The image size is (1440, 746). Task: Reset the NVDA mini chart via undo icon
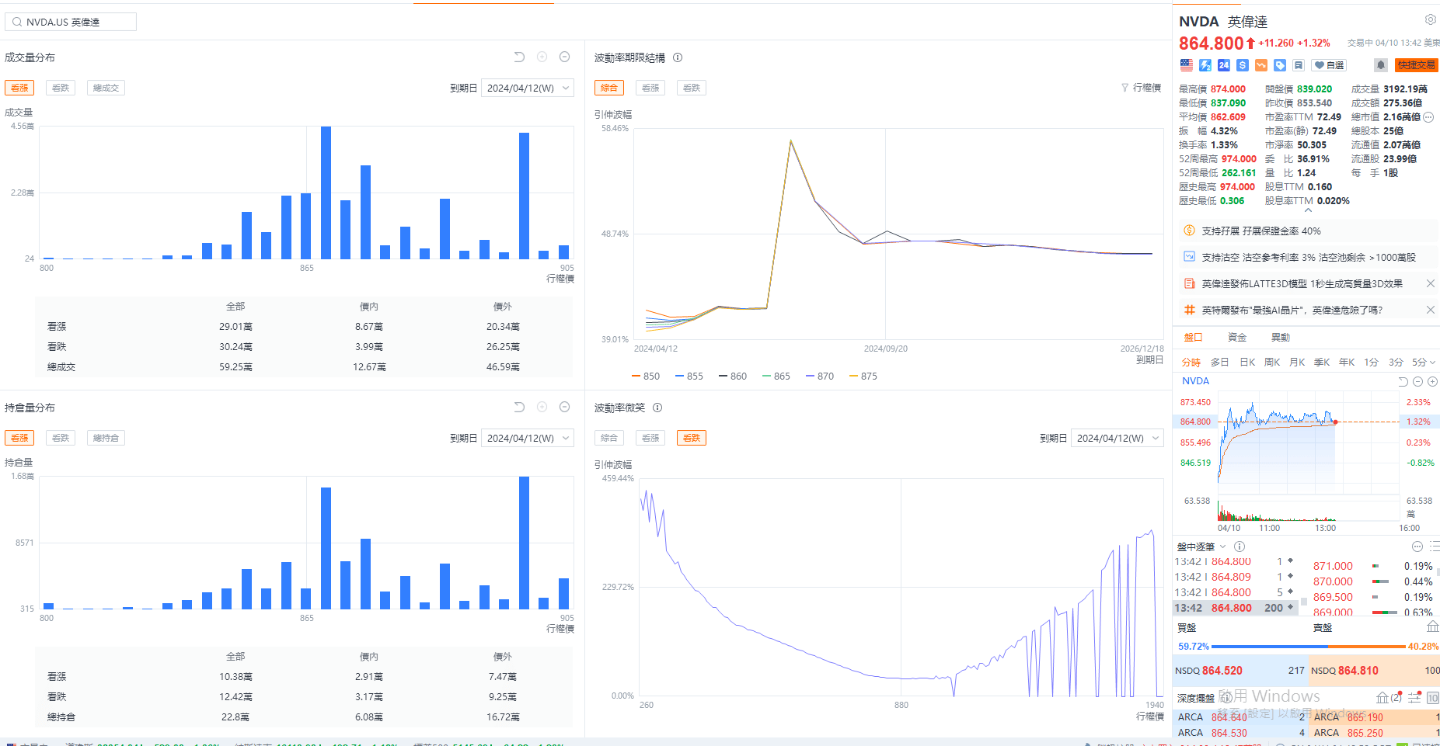[x=1403, y=381]
